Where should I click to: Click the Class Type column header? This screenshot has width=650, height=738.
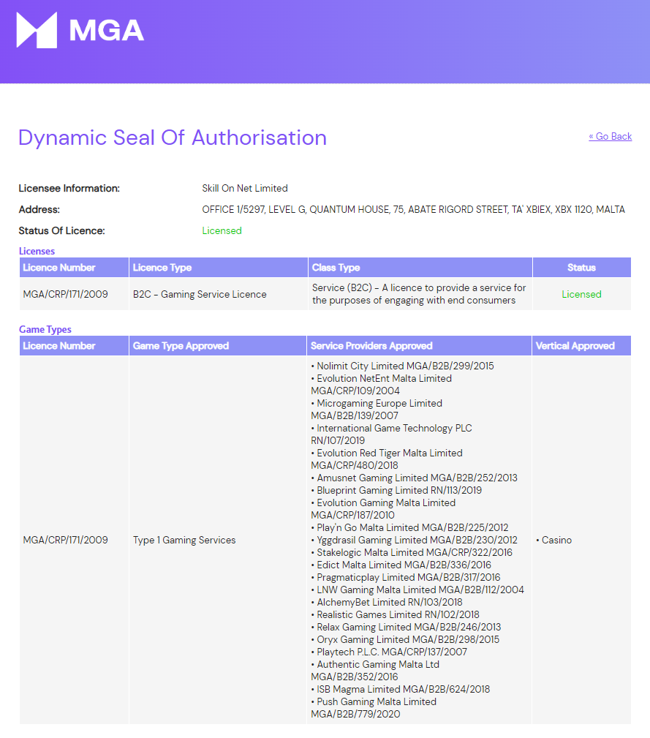pyautogui.click(x=420, y=268)
